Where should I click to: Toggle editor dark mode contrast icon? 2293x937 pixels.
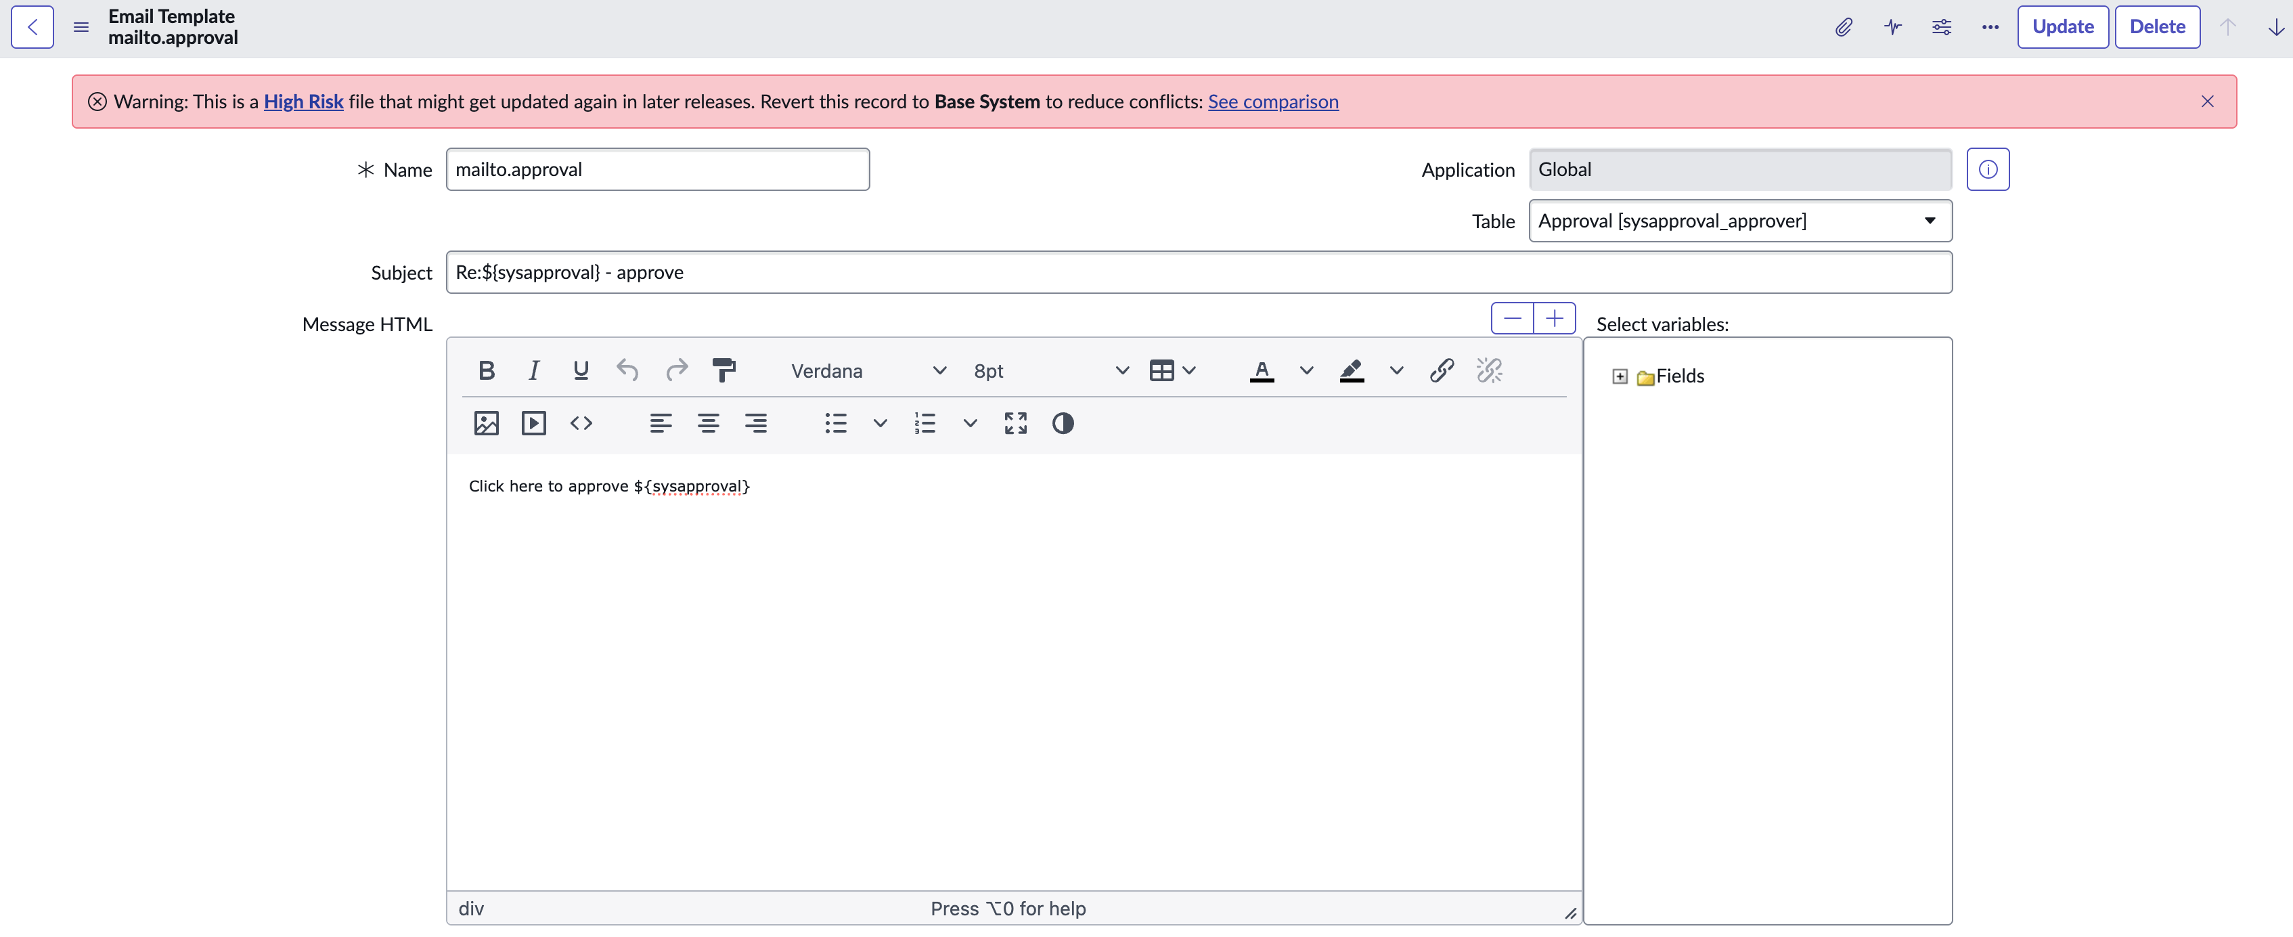1062,423
